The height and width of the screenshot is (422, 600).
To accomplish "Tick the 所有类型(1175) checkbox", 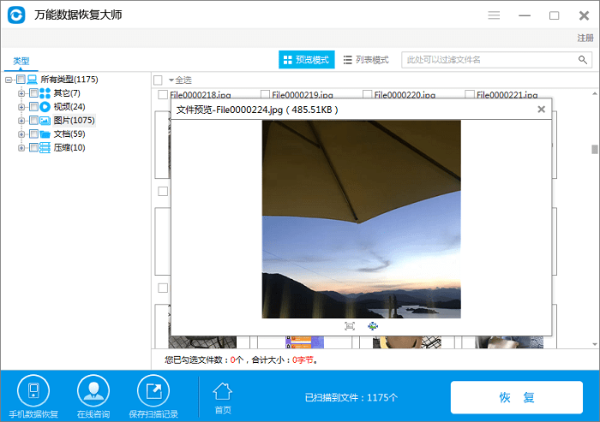I will click(21, 80).
